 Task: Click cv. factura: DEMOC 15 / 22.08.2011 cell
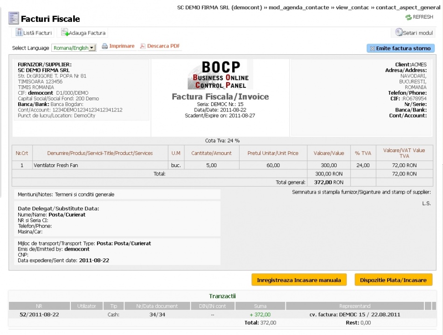pyautogui.click(x=355, y=314)
